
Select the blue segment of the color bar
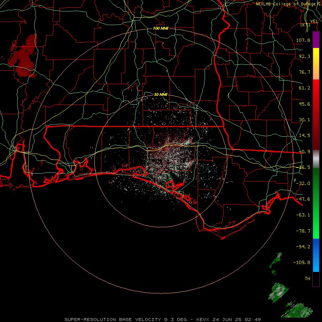(x=316, y=255)
